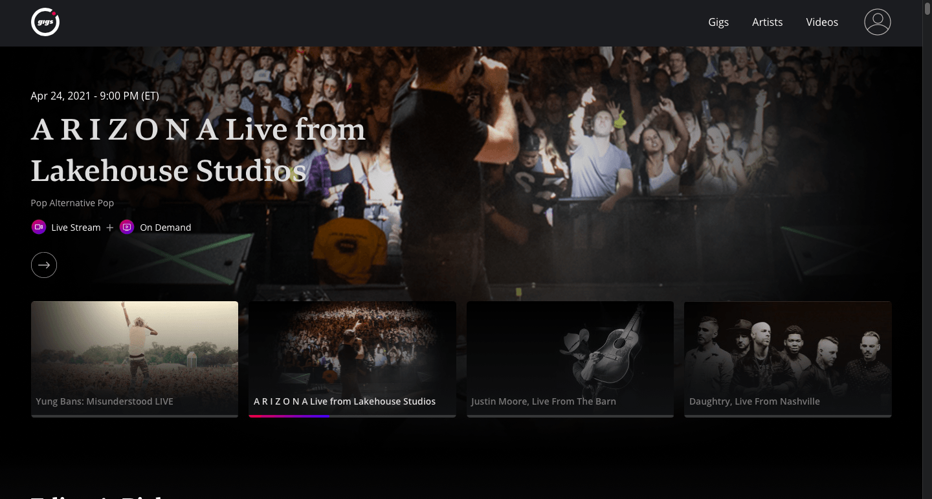Click the hero title A R I Z O N A Live

click(x=198, y=150)
